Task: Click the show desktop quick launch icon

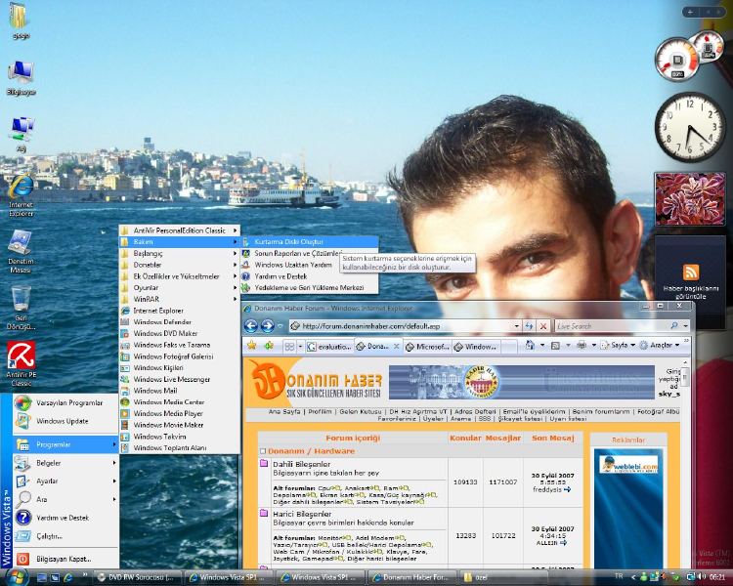Action: coord(42,577)
